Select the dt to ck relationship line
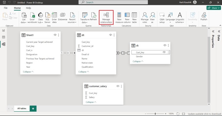The image size is (222, 116). [x=123, y=53]
